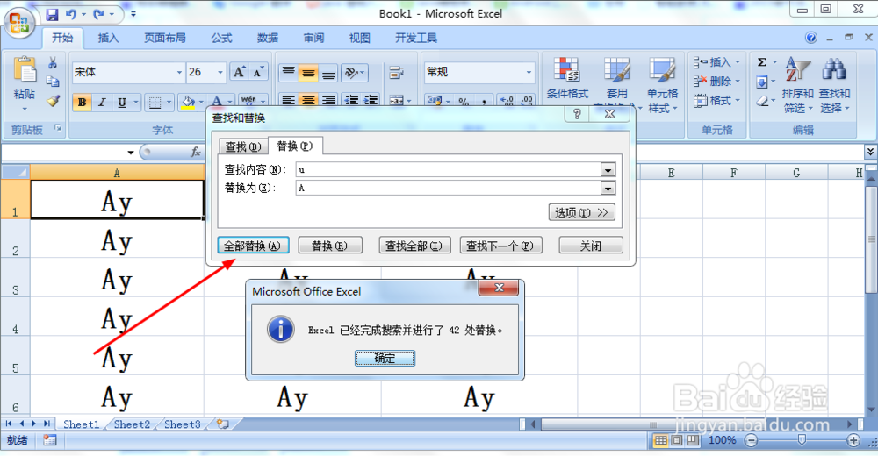878x456 pixels.
Task: Click the fx insert function icon
Action: tap(196, 152)
